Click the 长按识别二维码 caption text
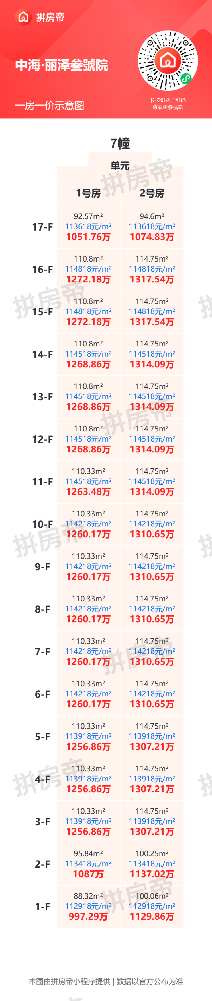Screen dimensions: 212x1001 (x=168, y=100)
